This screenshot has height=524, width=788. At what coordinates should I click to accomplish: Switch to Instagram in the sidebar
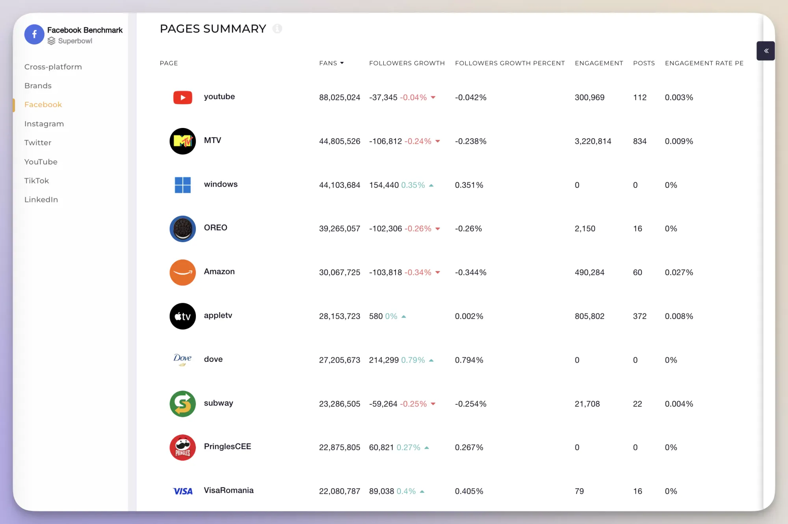tap(44, 124)
